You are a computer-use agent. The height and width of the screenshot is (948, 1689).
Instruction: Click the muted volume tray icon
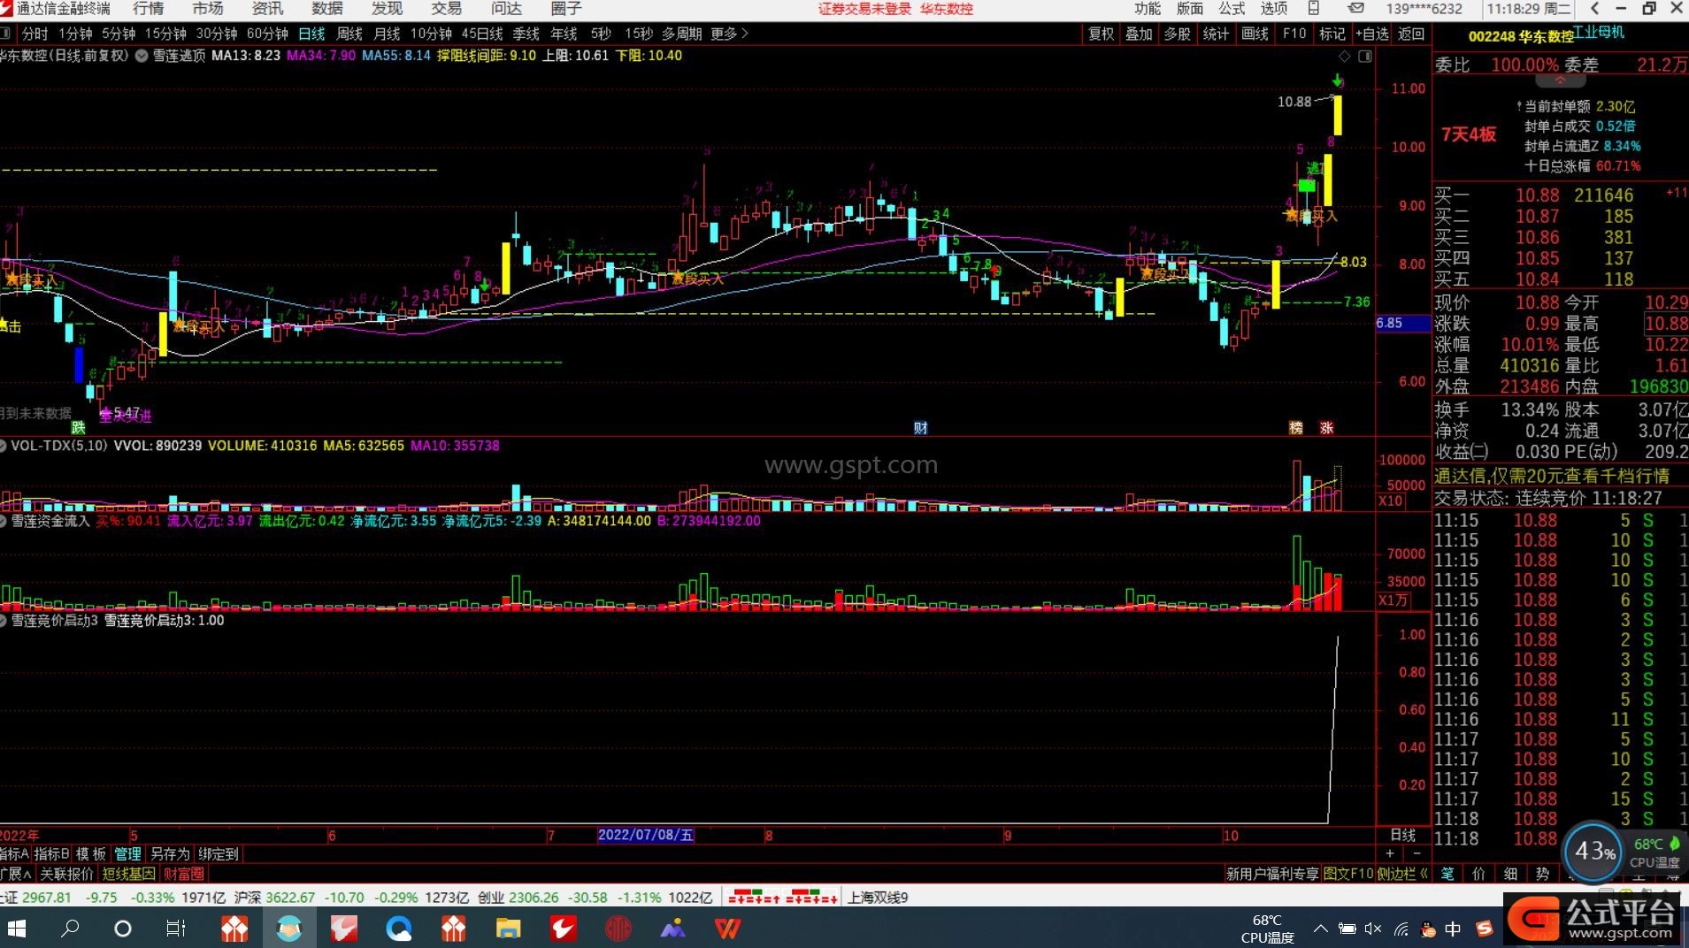tap(1373, 929)
